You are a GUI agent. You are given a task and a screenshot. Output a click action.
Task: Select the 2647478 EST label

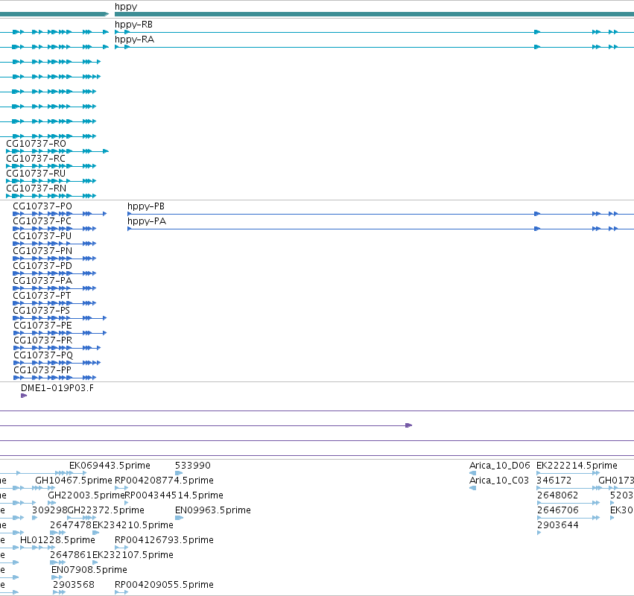71,526
